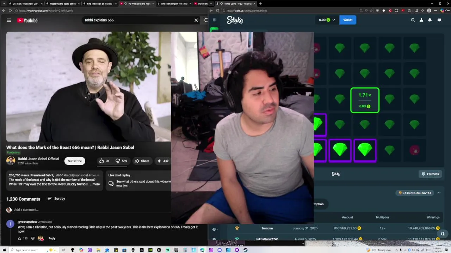Expand the 0.09 balance currency dropdown
The image size is (451, 253).
[x=327, y=20]
